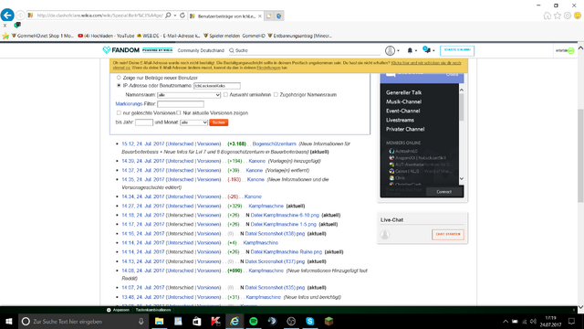
Task: Click the FANDOM logo
Action: (x=120, y=50)
